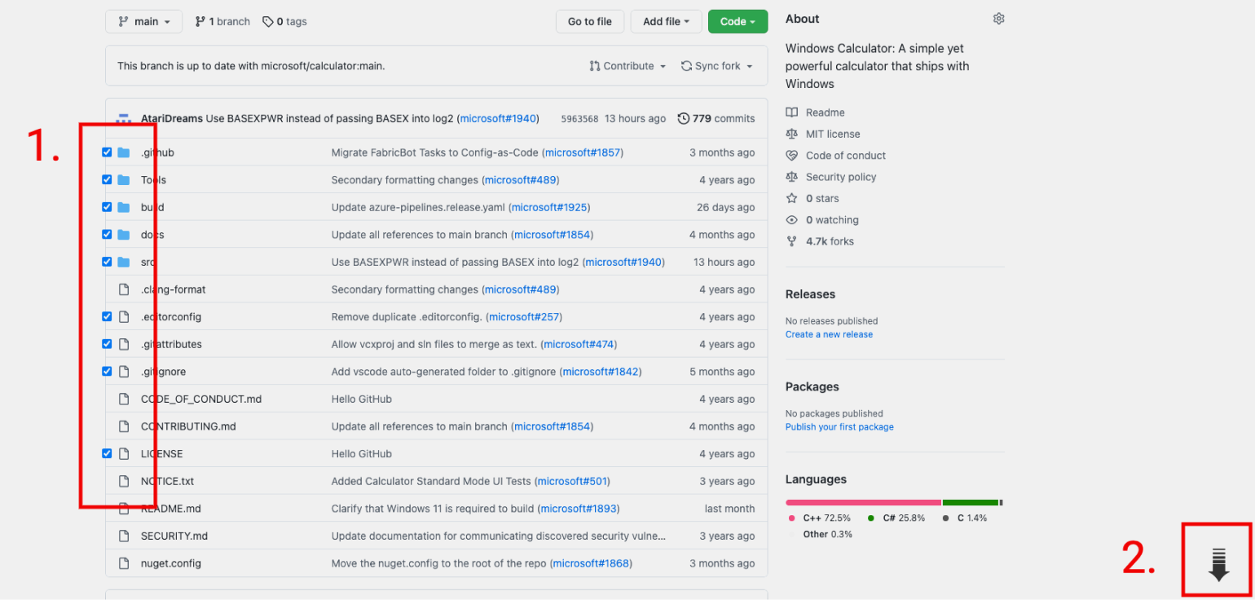
Task: Open the SECURITY.md file
Action: tap(174, 536)
